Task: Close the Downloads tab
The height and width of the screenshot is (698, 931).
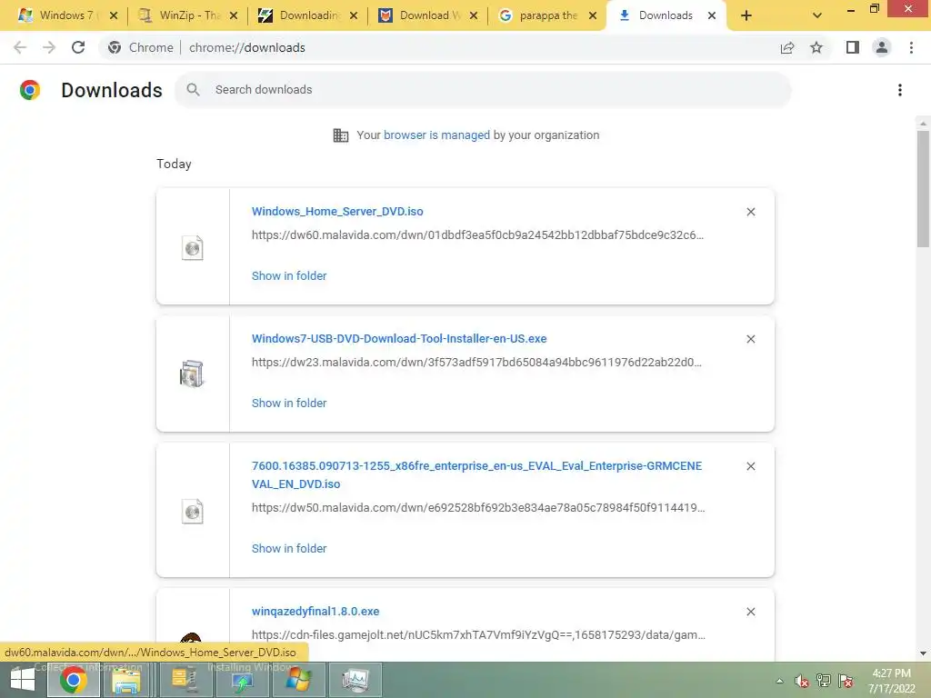Action: [x=712, y=15]
